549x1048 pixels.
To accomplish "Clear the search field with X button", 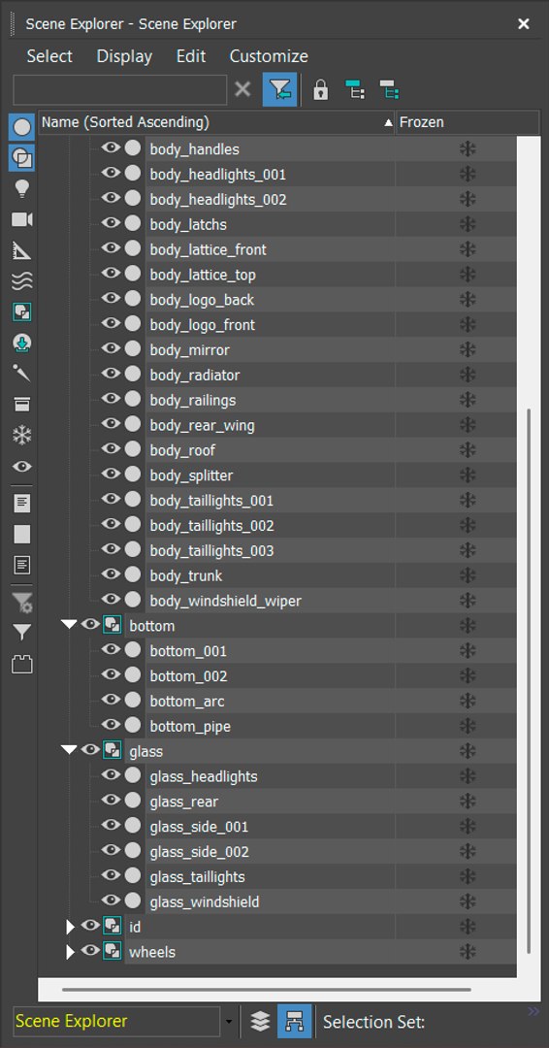I will [242, 89].
